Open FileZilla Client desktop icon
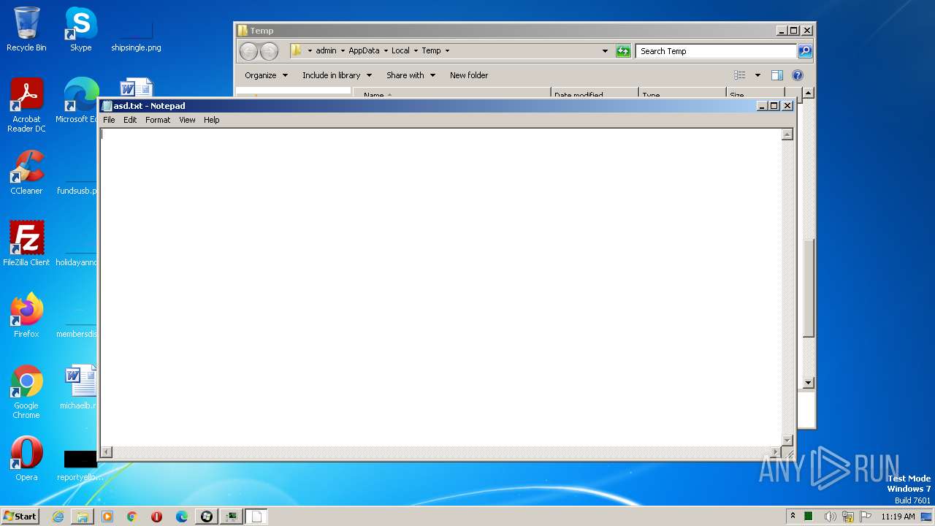935x526 pixels. coord(26,244)
